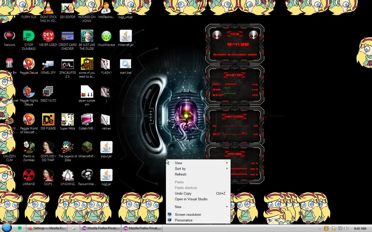Select the natives folder icon
The height and width of the screenshot is (232, 372).
pos(106,120)
